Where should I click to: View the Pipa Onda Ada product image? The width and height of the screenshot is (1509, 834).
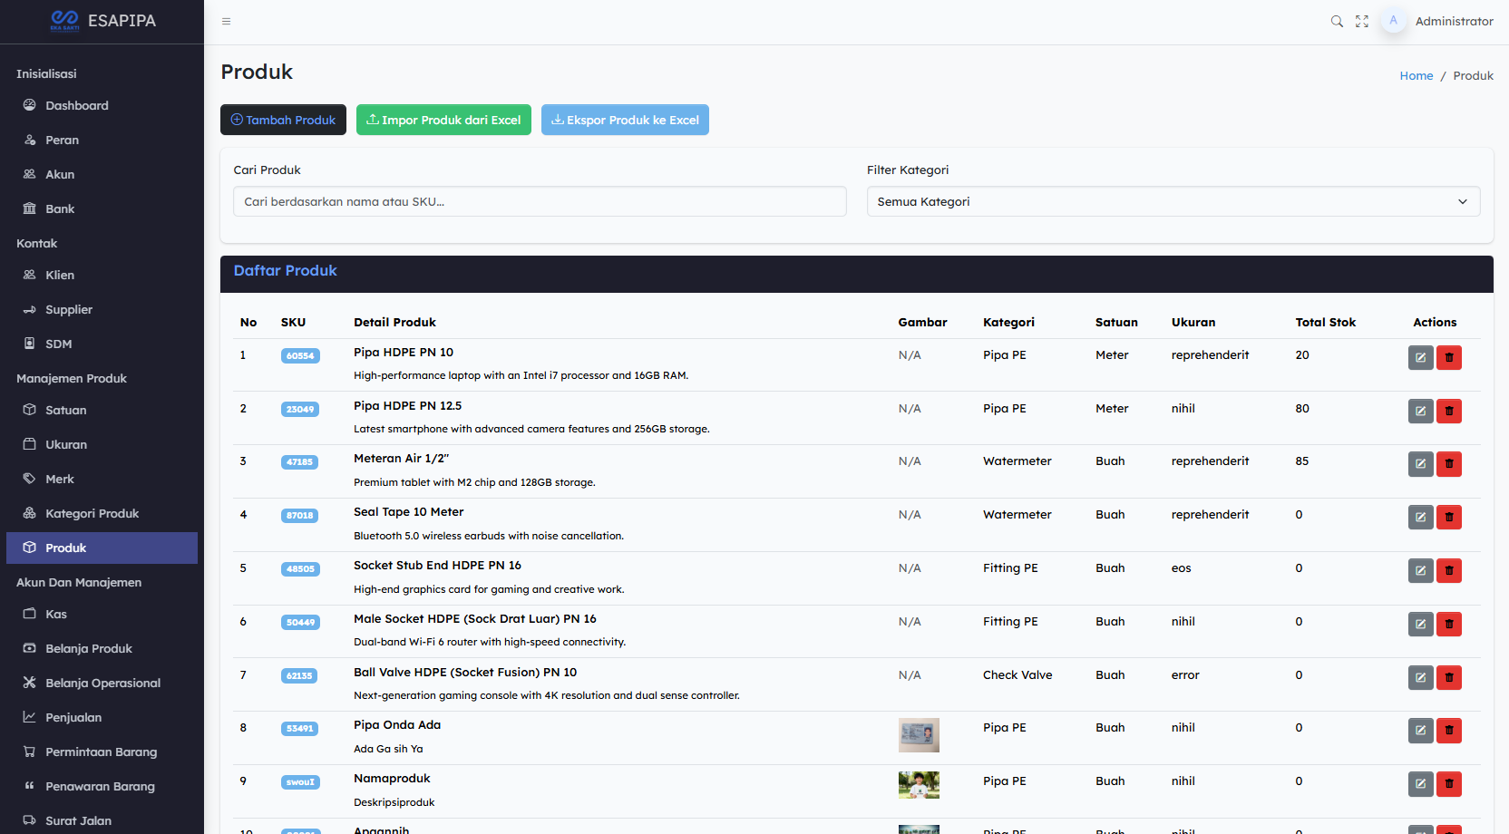[x=919, y=735]
